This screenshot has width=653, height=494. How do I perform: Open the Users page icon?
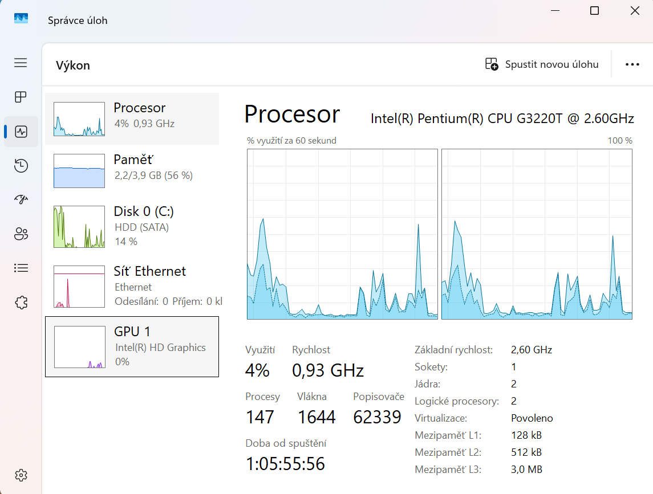pyautogui.click(x=21, y=234)
